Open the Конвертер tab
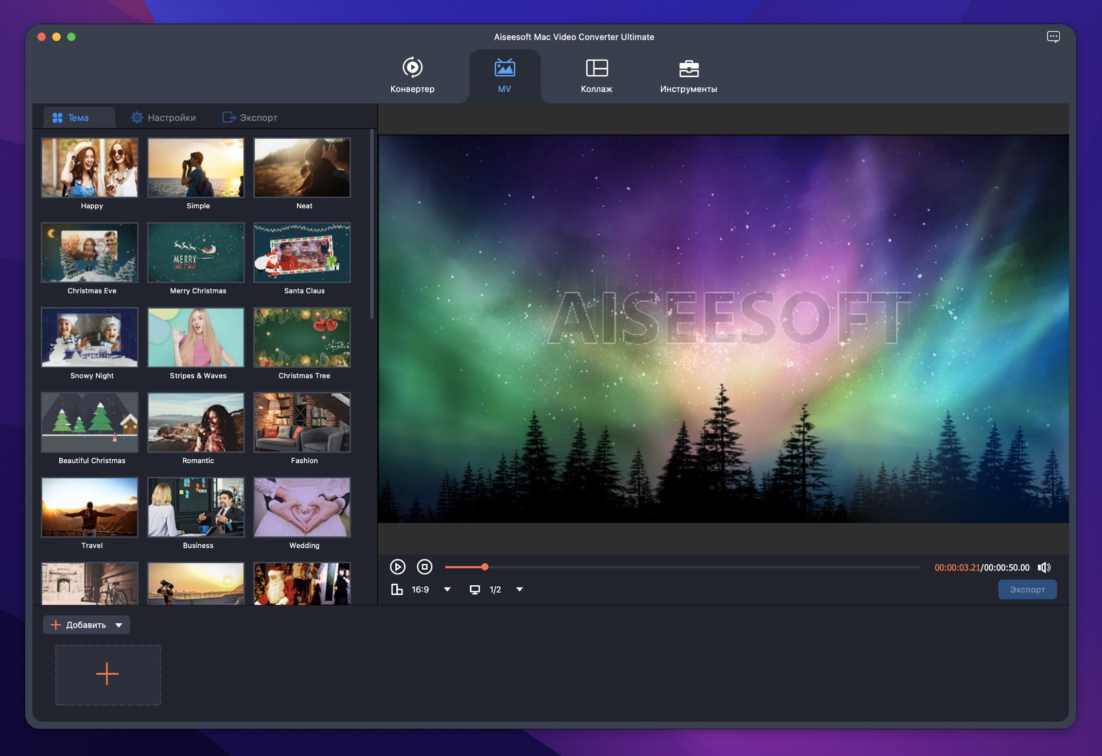Screen dimensions: 1102x756 click(412, 76)
